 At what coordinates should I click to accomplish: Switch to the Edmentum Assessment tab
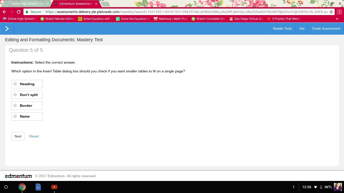pyautogui.click(x=76, y=4)
